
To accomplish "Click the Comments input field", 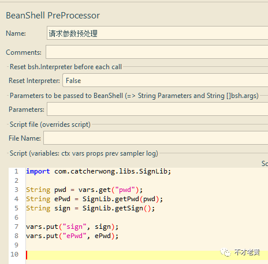I will 157,52.
